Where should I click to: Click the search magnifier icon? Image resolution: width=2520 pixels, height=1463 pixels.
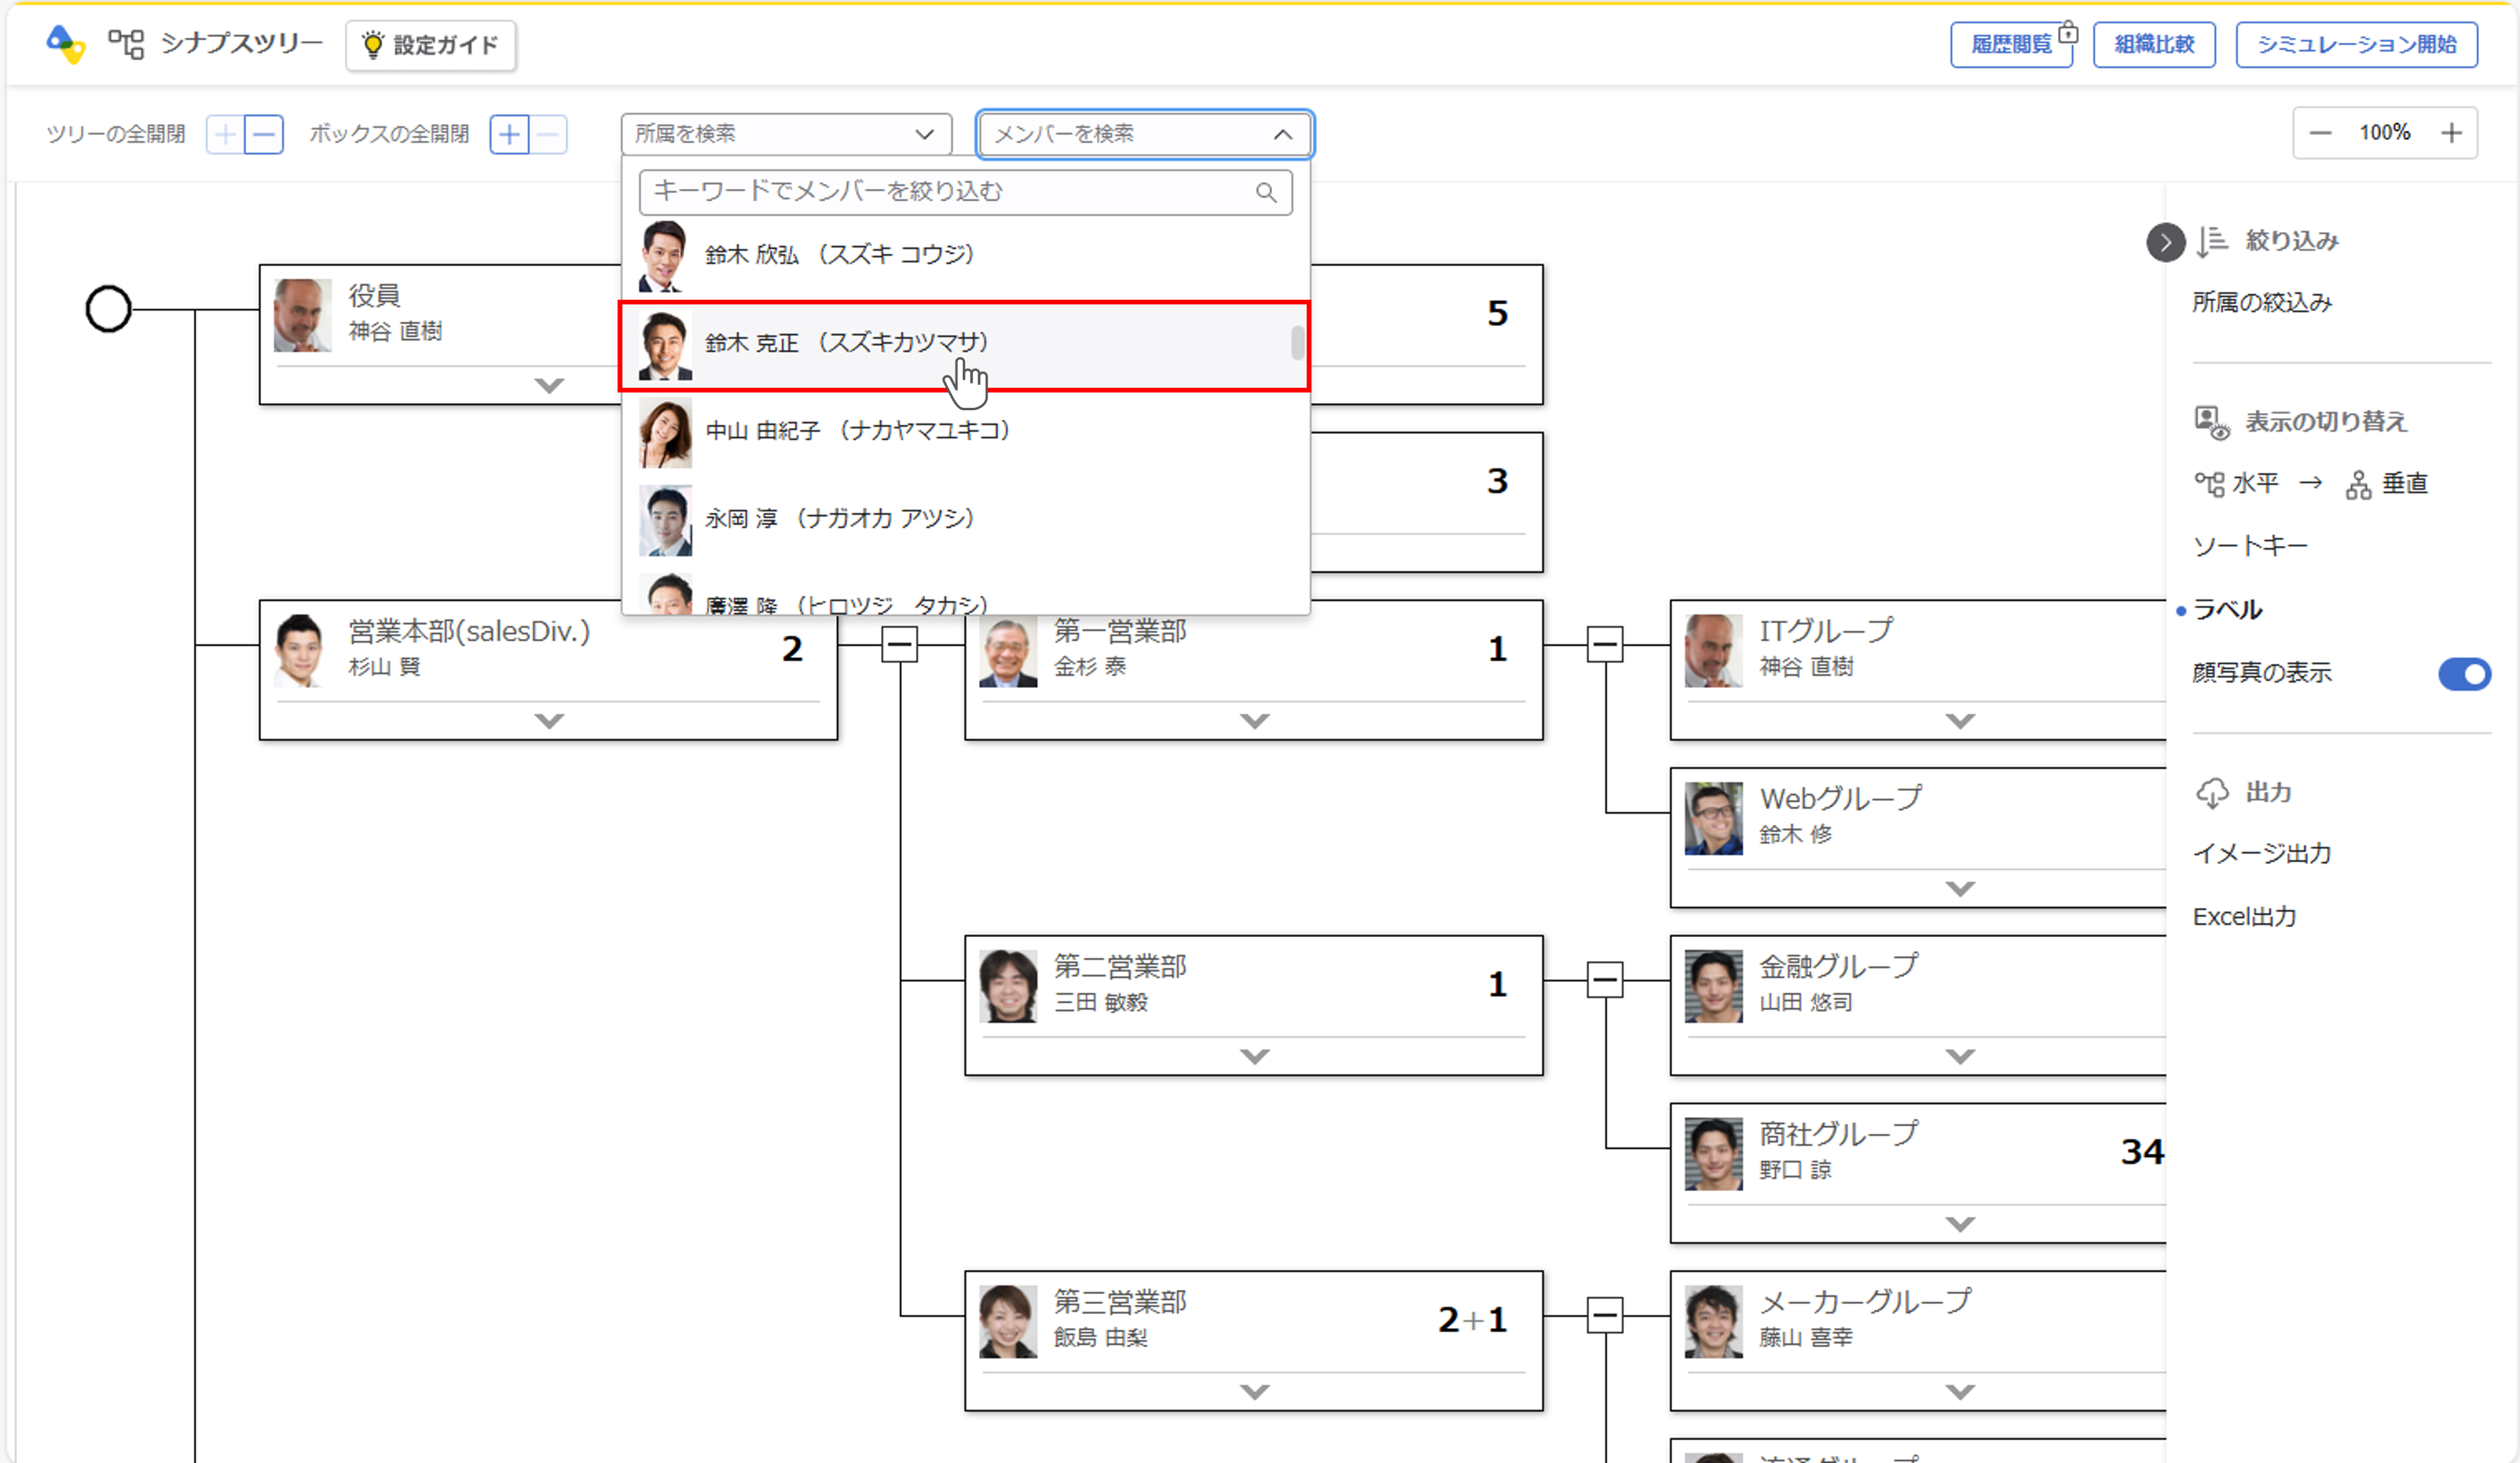click(1266, 192)
